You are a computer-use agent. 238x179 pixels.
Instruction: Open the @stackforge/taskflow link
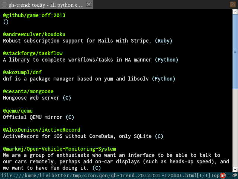33,53
